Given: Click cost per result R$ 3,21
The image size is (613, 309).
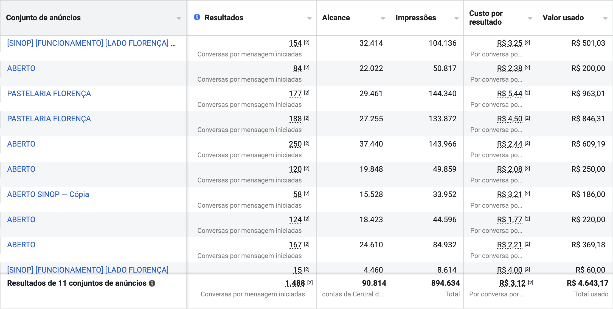Looking at the screenshot, I should (x=510, y=194).
